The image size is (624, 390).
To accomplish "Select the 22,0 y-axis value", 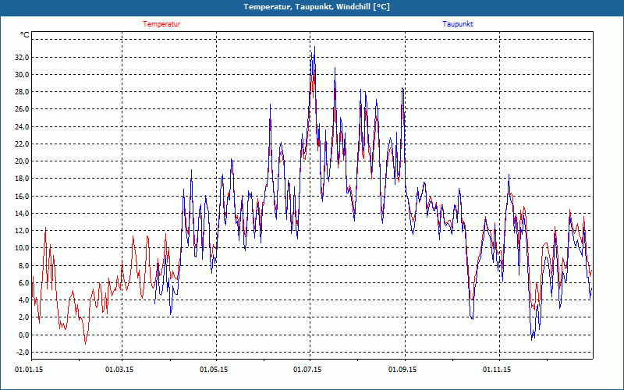I will pyautogui.click(x=22, y=144).
